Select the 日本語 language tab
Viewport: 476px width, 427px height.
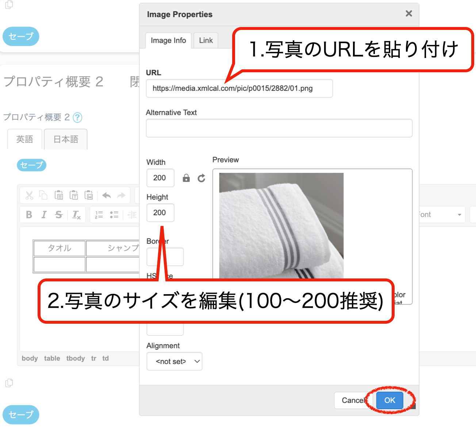coord(66,139)
